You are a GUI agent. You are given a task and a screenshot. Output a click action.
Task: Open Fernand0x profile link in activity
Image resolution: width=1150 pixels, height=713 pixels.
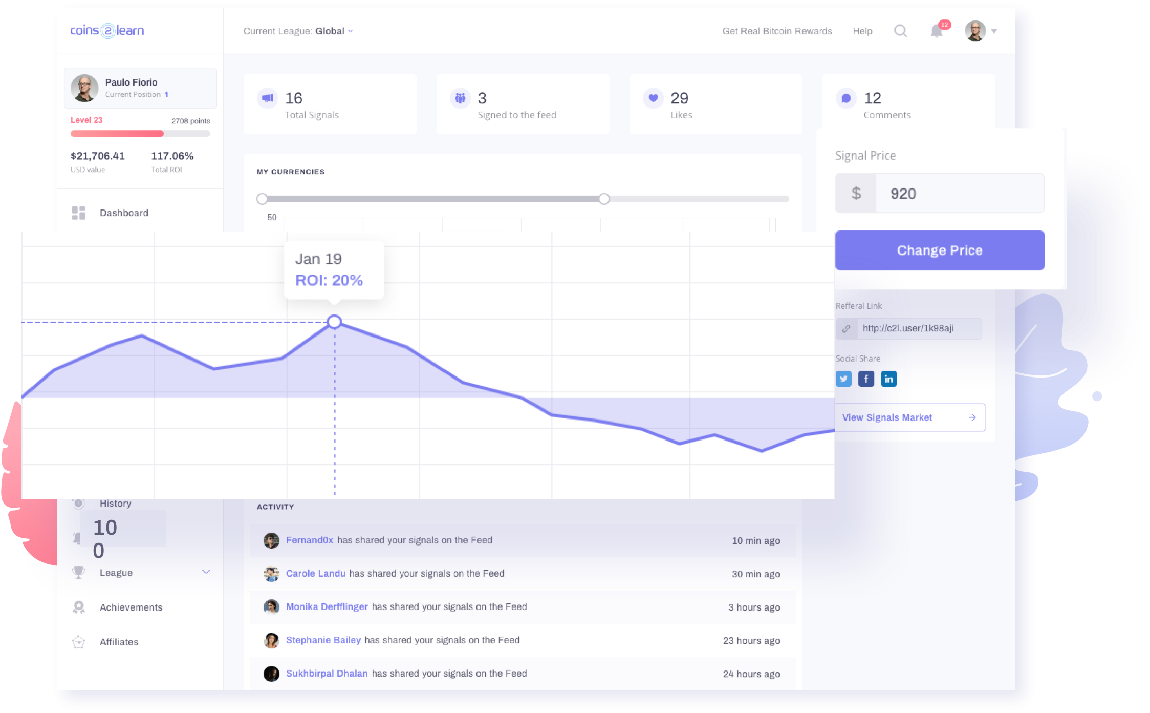(x=309, y=540)
